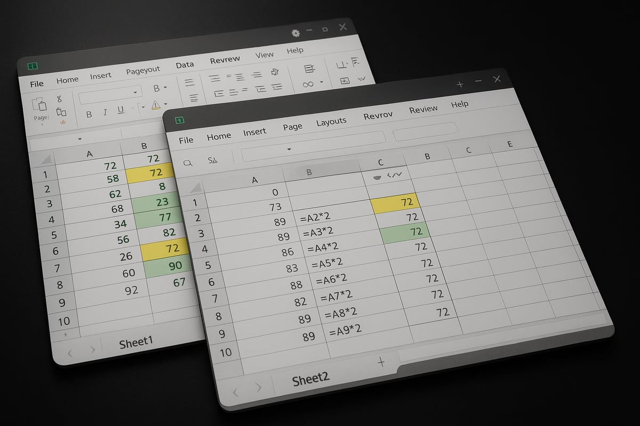Open the Data menu
Screen dimensions: 640x426
click(x=185, y=64)
